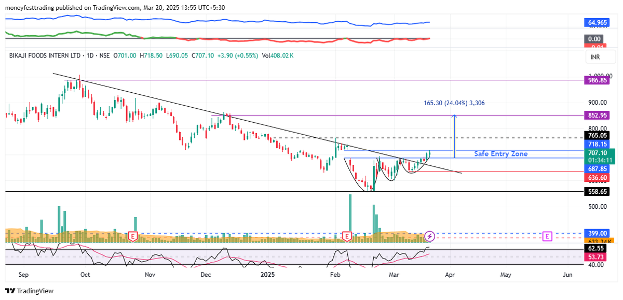Toggle the blue 399.00 dashed line label

[x=596, y=233]
